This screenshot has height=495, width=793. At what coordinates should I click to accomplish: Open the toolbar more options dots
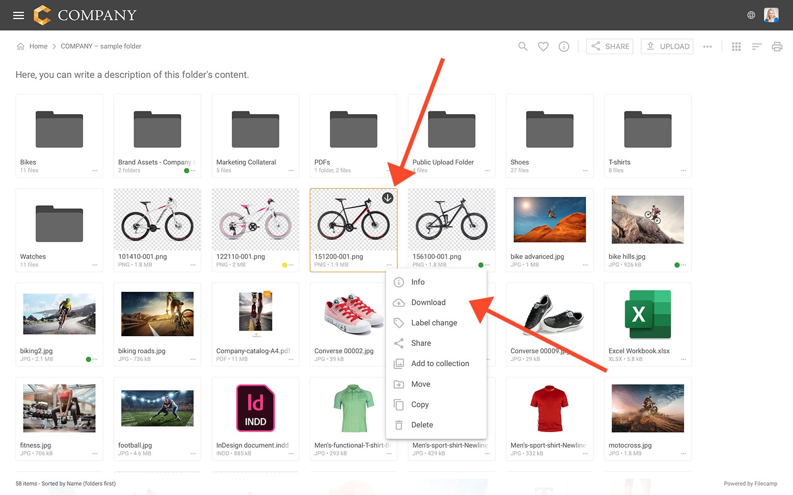tap(707, 46)
